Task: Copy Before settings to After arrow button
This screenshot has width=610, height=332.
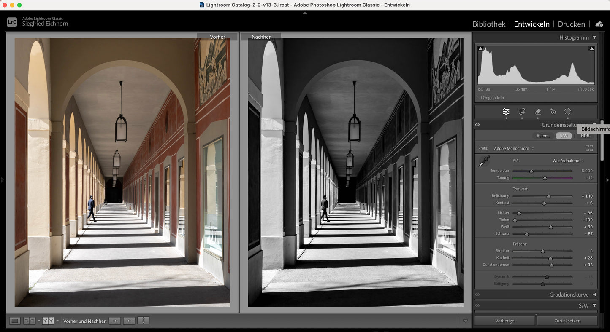Action: [x=114, y=321]
